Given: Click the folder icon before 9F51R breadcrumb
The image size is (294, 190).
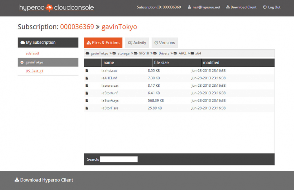Looking at the screenshot, I should click(136, 53).
